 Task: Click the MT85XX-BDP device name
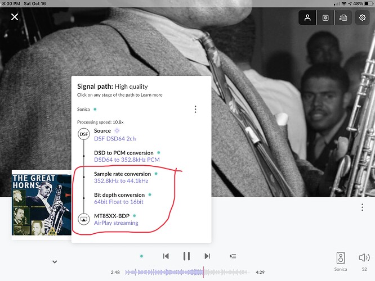coord(111,216)
